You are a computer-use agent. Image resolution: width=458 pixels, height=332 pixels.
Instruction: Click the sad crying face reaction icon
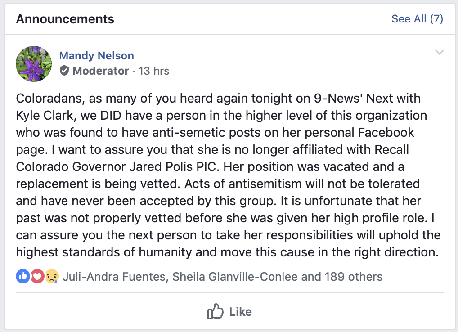[x=52, y=276]
